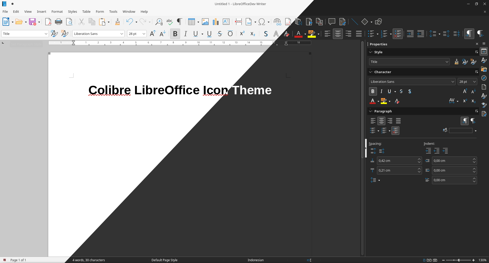Image resolution: width=489 pixels, height=263 pixels.
Task: Click the Print document icon
Action: [59, 22]
